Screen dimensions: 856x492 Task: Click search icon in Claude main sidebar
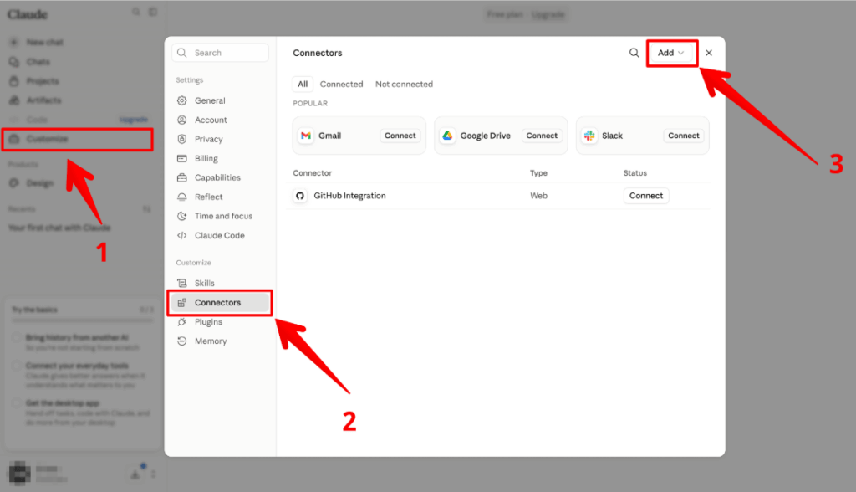point(136,12)
